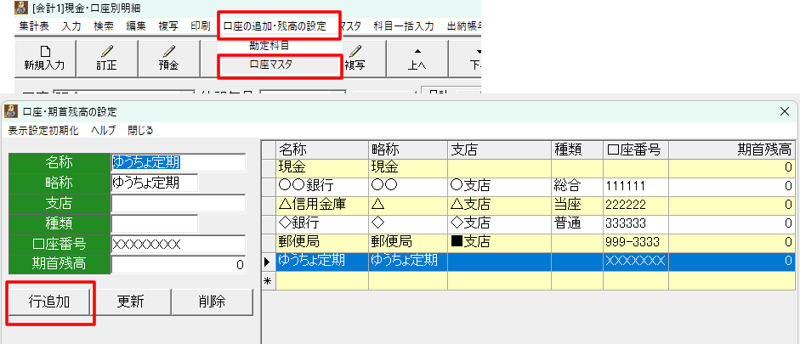Click the 略称 column header
This screenshot has width=800, height=344.
point(408,149)
